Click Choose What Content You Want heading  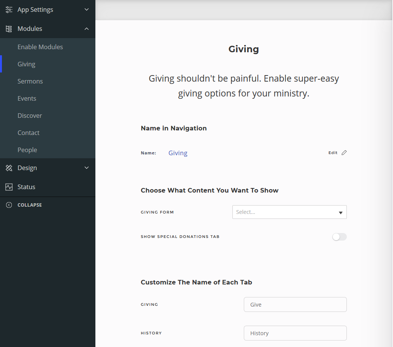click(x=209, y=190)
